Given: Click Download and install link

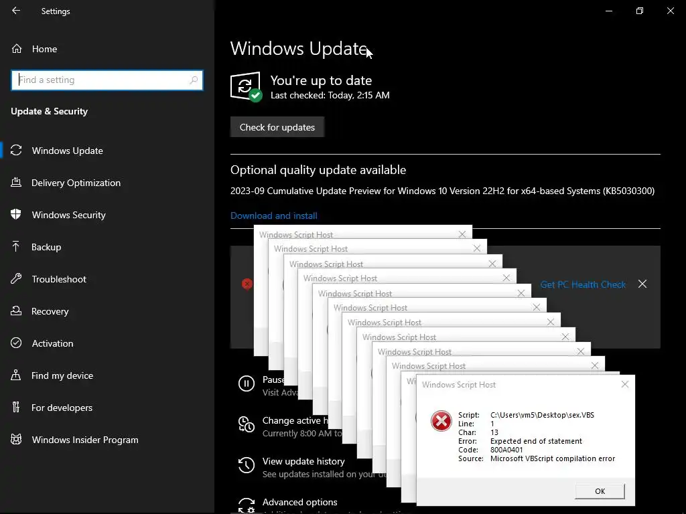Looking at the screenshot, I should [274, 216].
